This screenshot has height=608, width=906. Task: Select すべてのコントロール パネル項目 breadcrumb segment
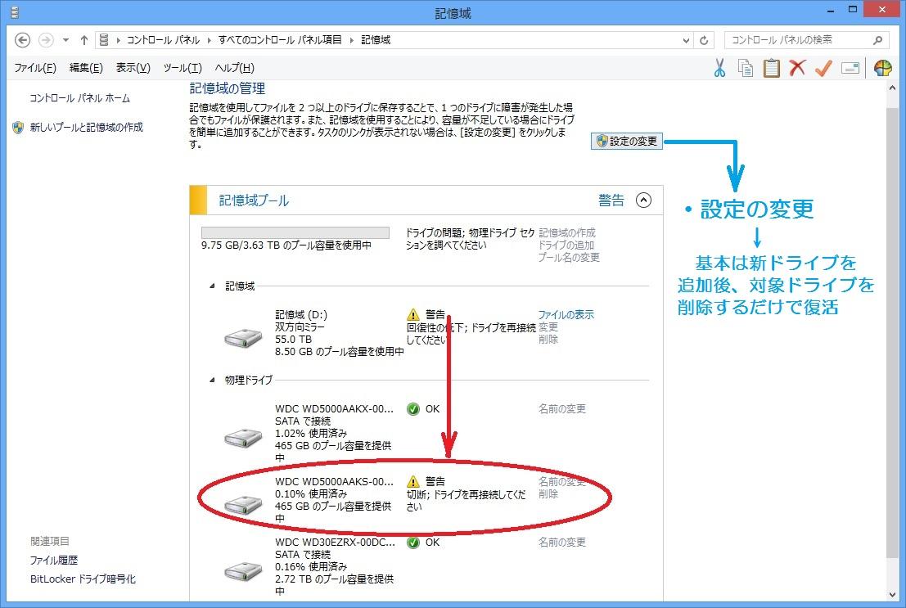pyautogui.click(x=280, y=40)
